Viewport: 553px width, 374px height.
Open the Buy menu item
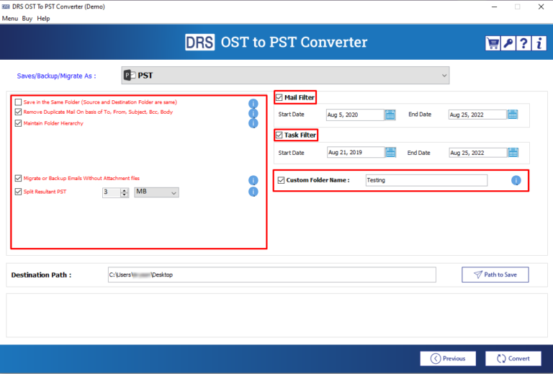27,19
